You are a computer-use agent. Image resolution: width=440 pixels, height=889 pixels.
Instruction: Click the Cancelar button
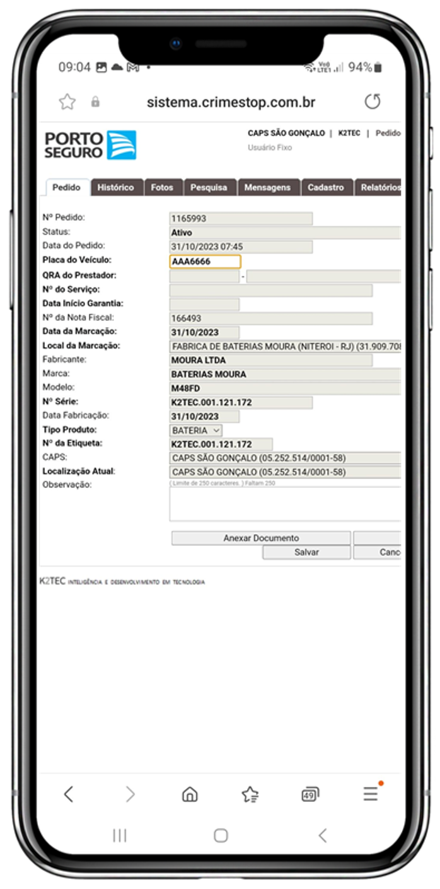[377, 552]
